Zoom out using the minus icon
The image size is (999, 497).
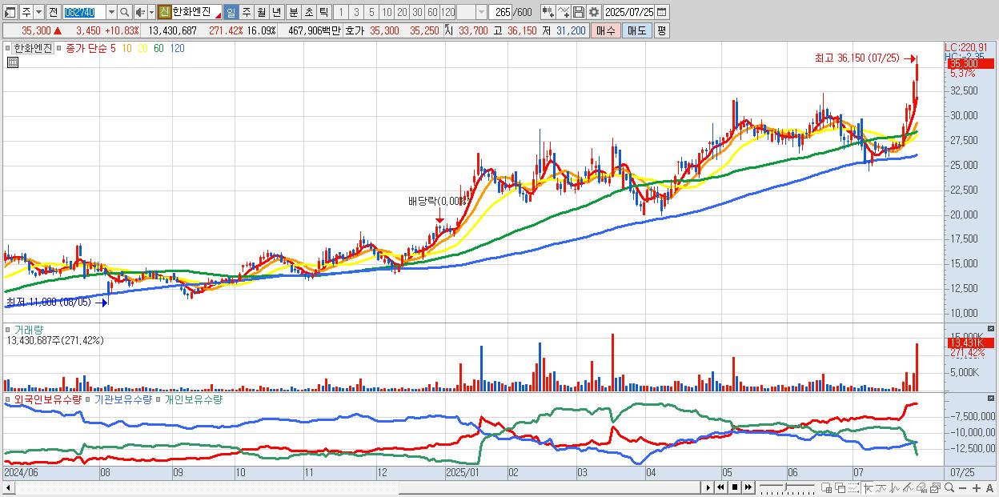pyautogui.click(x=962, y=487)
